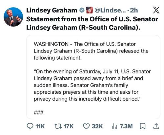Bookmark the post with the bookmark icon
The width and height of the screenshot is (164, 135).
point(143,126)
